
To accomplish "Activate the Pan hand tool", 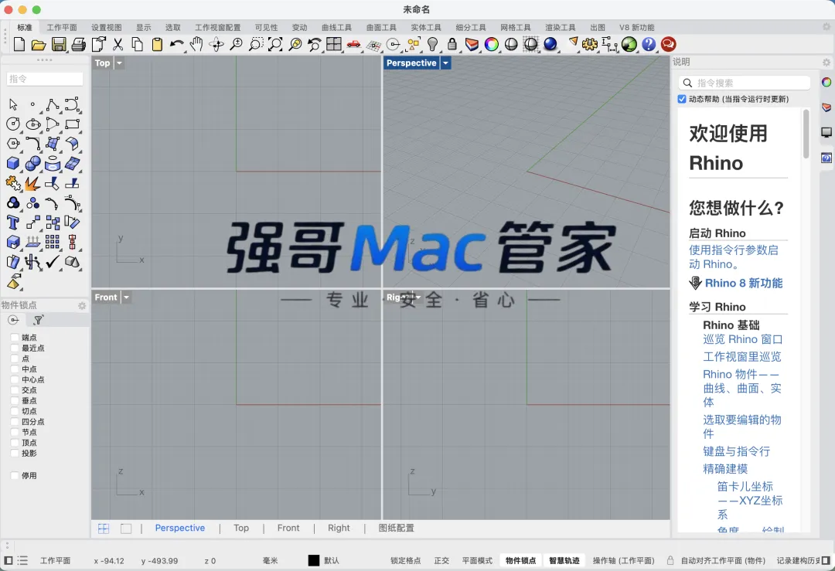I will (x=196, y=44).
